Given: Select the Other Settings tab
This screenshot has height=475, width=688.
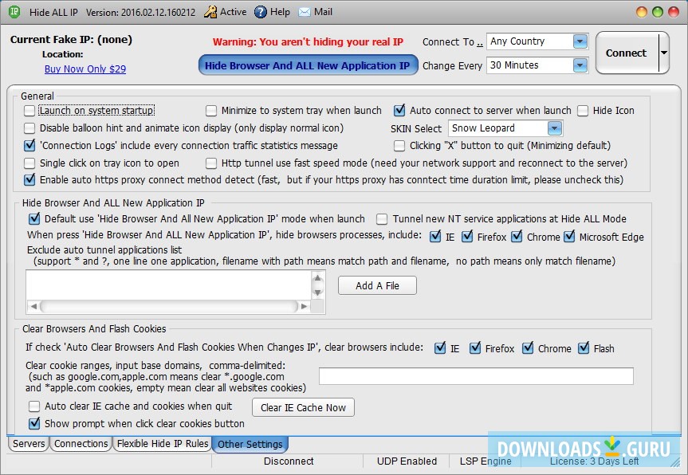Looking at the screenshot, I should [x=250, y=444].
